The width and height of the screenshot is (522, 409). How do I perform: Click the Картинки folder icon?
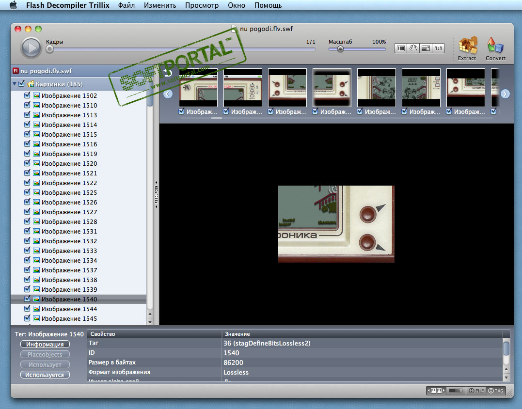[31, 84]
